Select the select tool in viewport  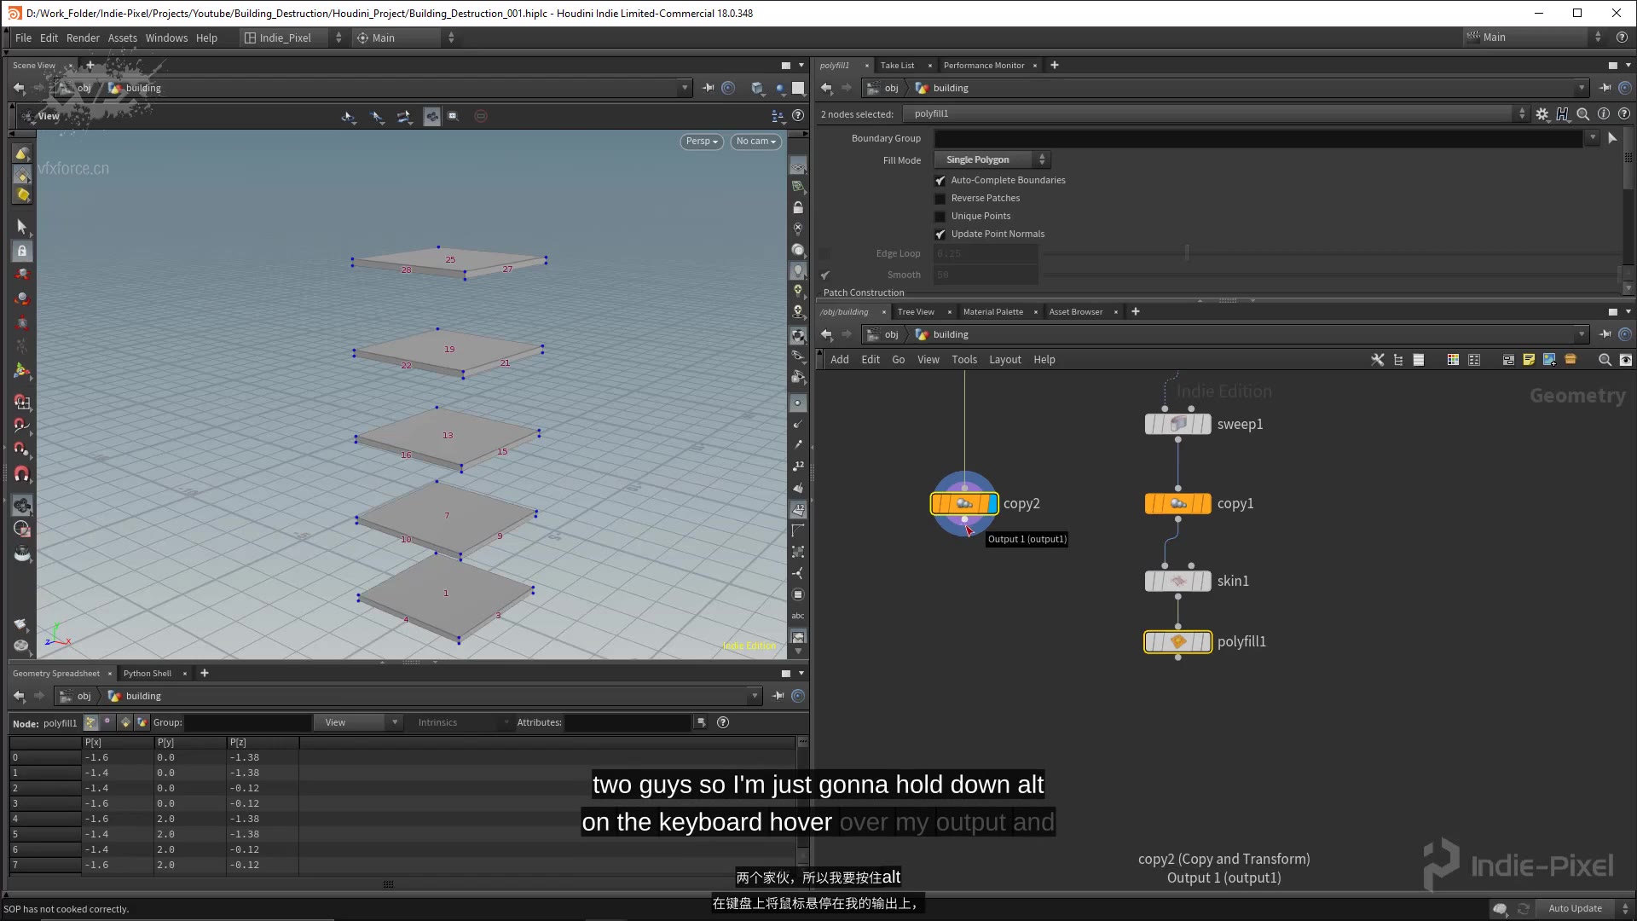(x=21, y=226)
